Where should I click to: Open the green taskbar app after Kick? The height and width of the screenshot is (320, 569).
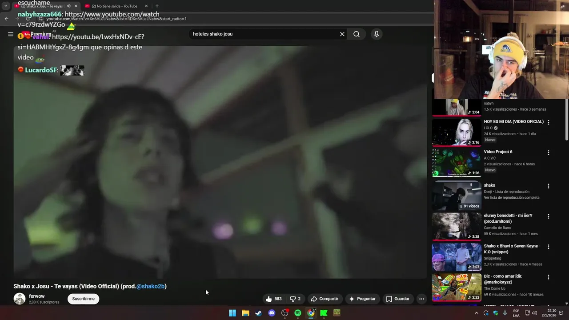337,313
